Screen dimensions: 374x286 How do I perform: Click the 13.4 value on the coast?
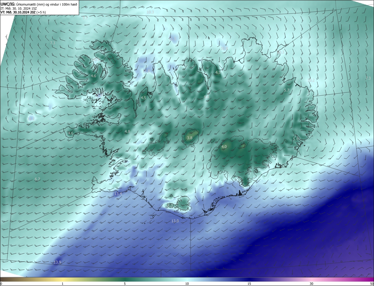pos(118,194)
